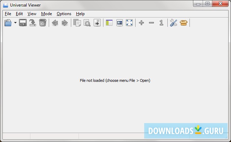The height and width of the screenshot is (142, 231).
Task: Zoom out with the minus icon
Action: click(151, 23)
